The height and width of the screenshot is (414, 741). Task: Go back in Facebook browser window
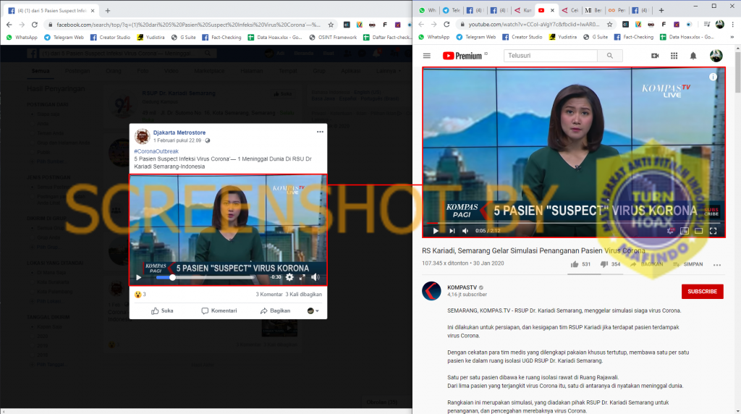pos(9,25)
